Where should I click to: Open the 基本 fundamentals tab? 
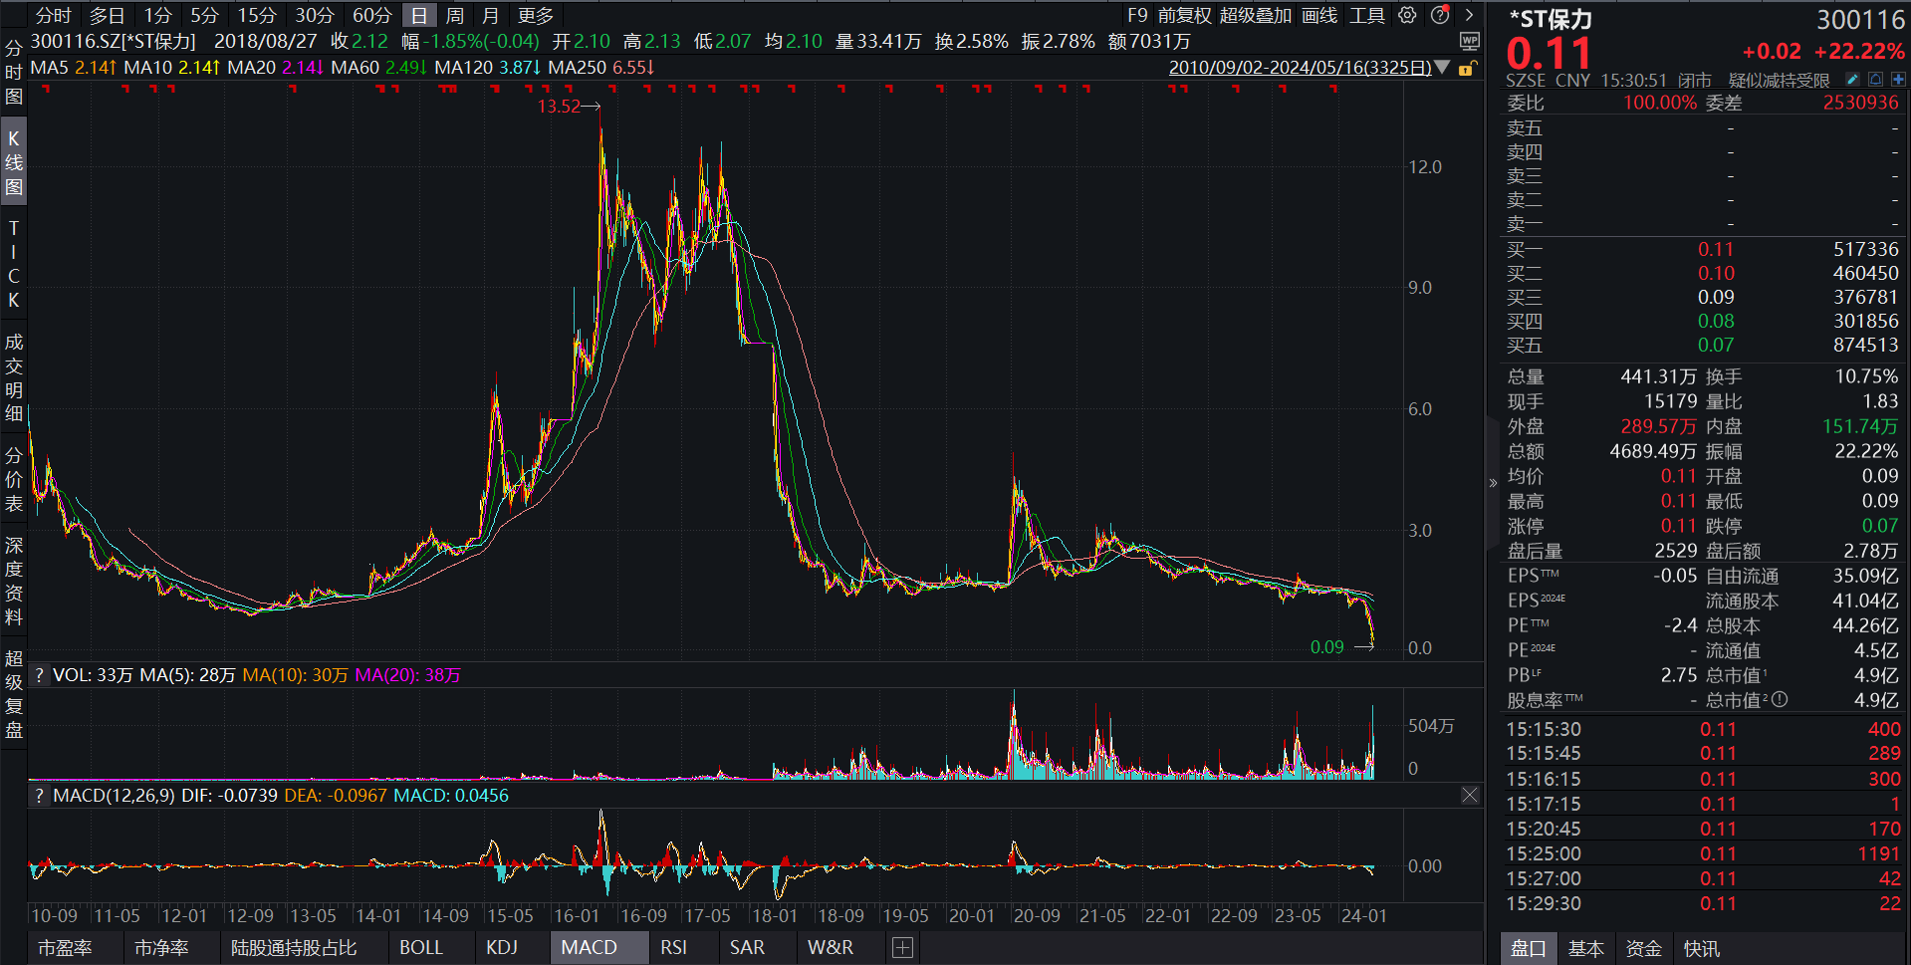[x=1585, y=949]
